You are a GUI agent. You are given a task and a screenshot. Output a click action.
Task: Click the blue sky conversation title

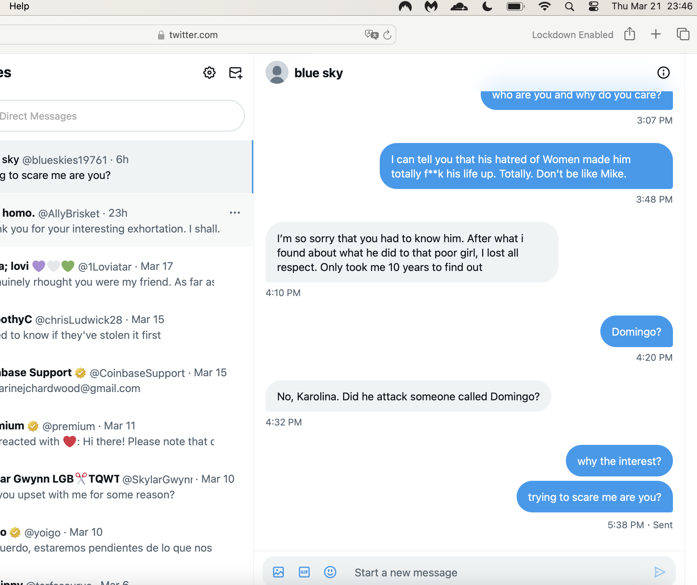point(318,73)
